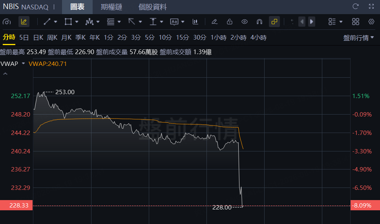Image resolution: width=380 pixels, height=224 pixels.
Task: Select the 4小時 interval
Action: point(258,38)
